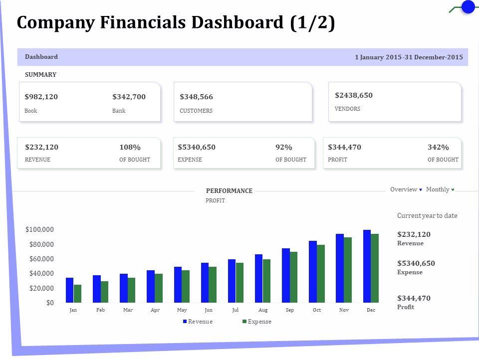Viewport: 479px width, 359px height.
Task: Click the green Nov expense bar
Action: pos(348,270)
